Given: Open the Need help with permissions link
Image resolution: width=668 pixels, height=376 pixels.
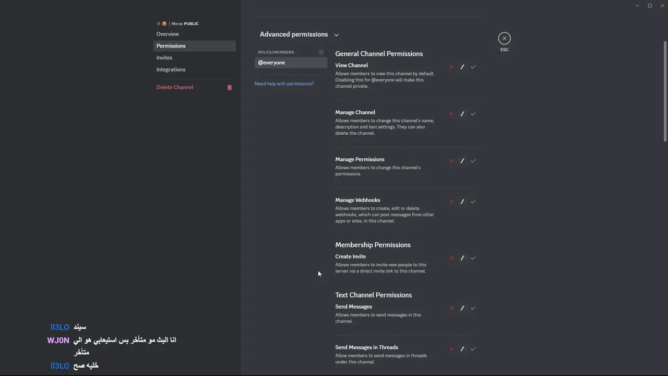Looking at the screenshot, I should point(284,84).
